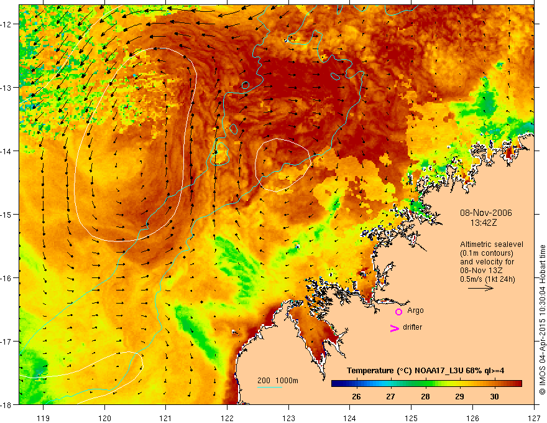Click the magenta Argo circle legend symbol
This screenshot has width=547, height=423.
(x=398, y=312)
